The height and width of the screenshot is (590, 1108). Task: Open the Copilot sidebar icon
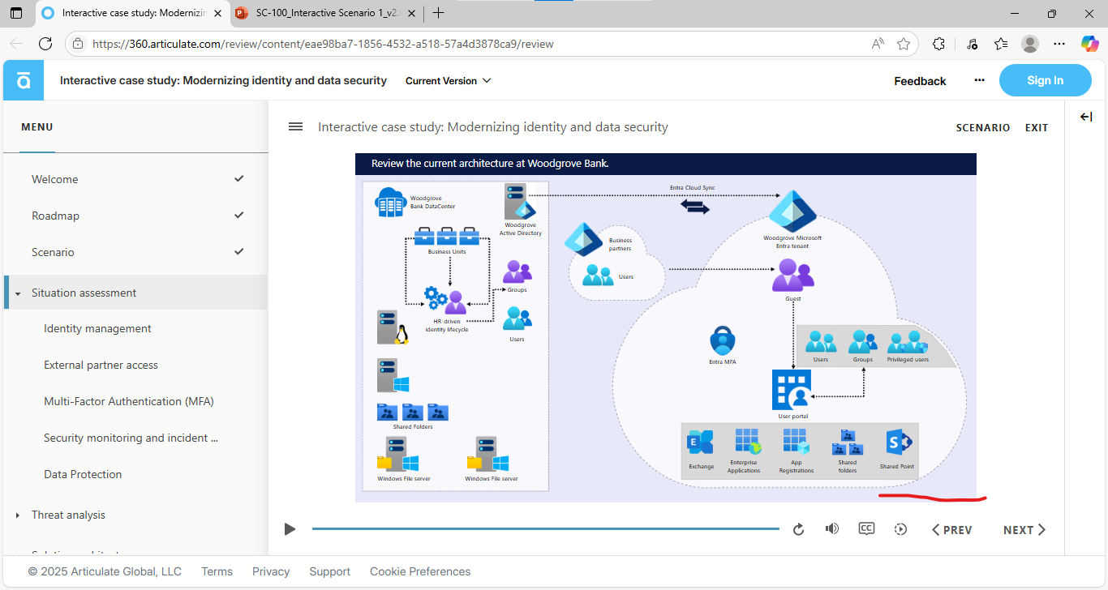click(1089, 44)
